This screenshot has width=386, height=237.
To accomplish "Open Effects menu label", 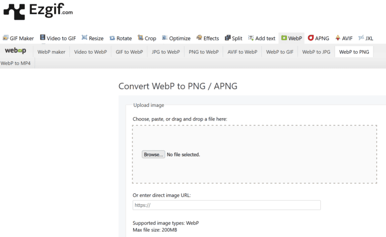I will (x=211, y=38).
